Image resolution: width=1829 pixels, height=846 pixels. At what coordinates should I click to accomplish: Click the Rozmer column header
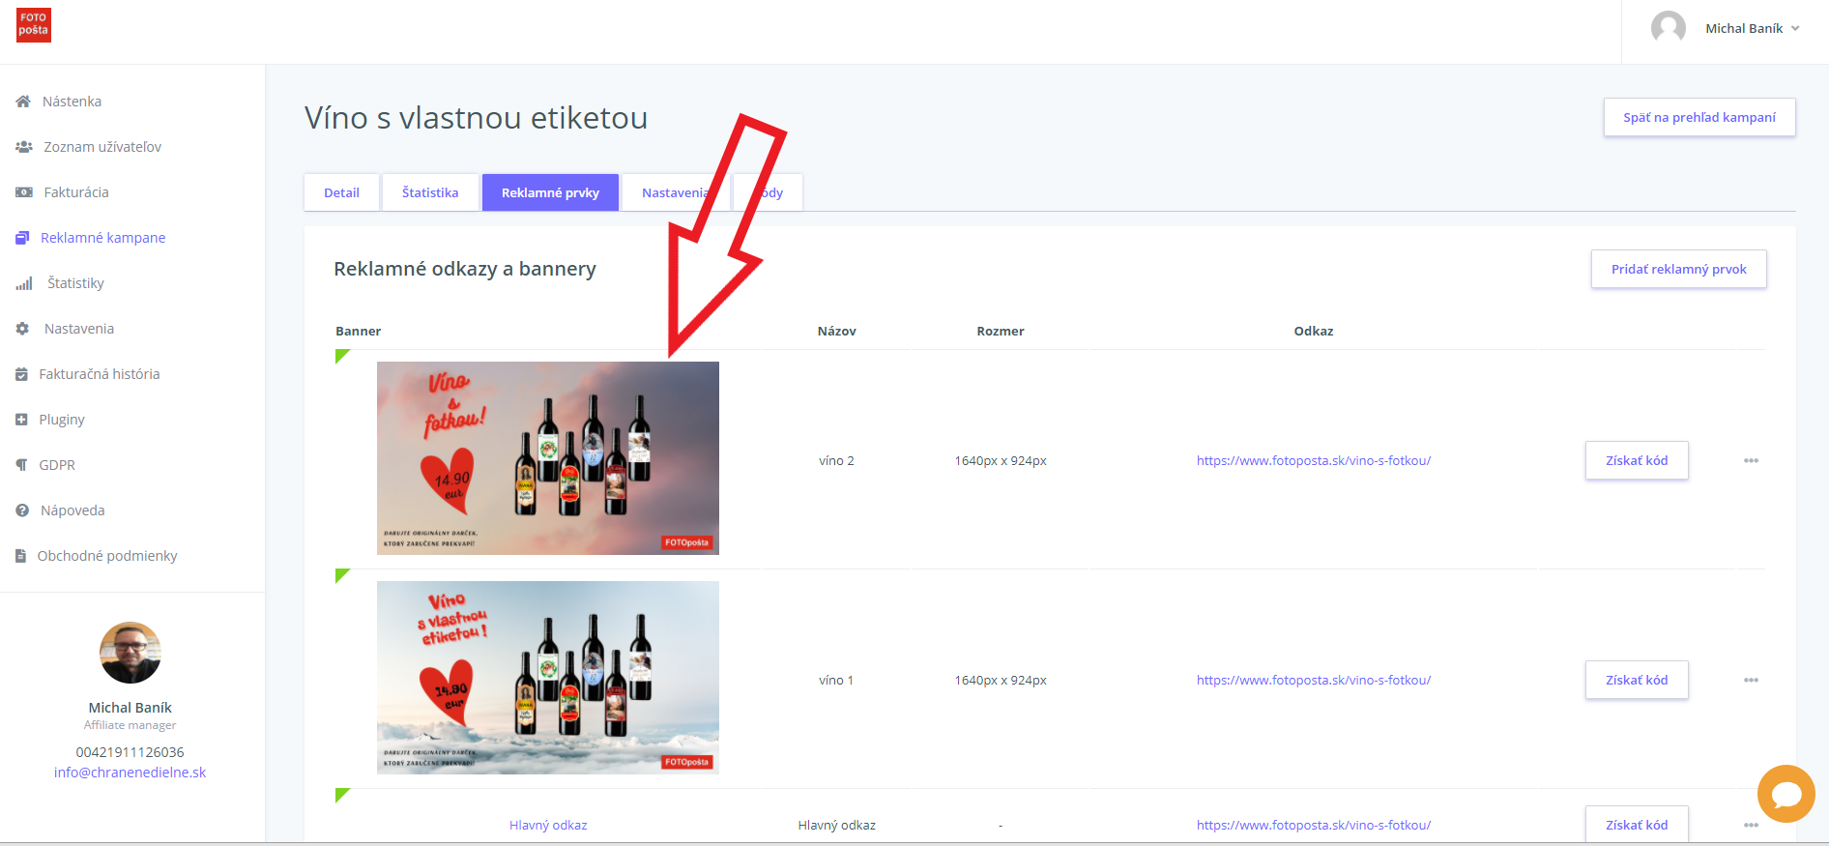(1001, 331)
